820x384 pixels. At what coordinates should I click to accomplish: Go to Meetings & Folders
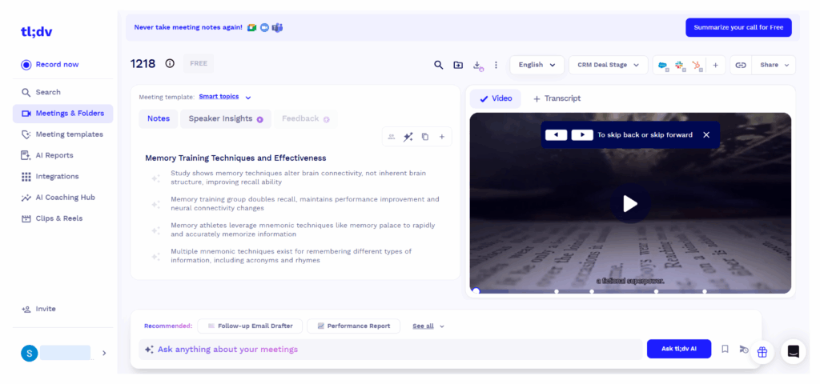62,114
